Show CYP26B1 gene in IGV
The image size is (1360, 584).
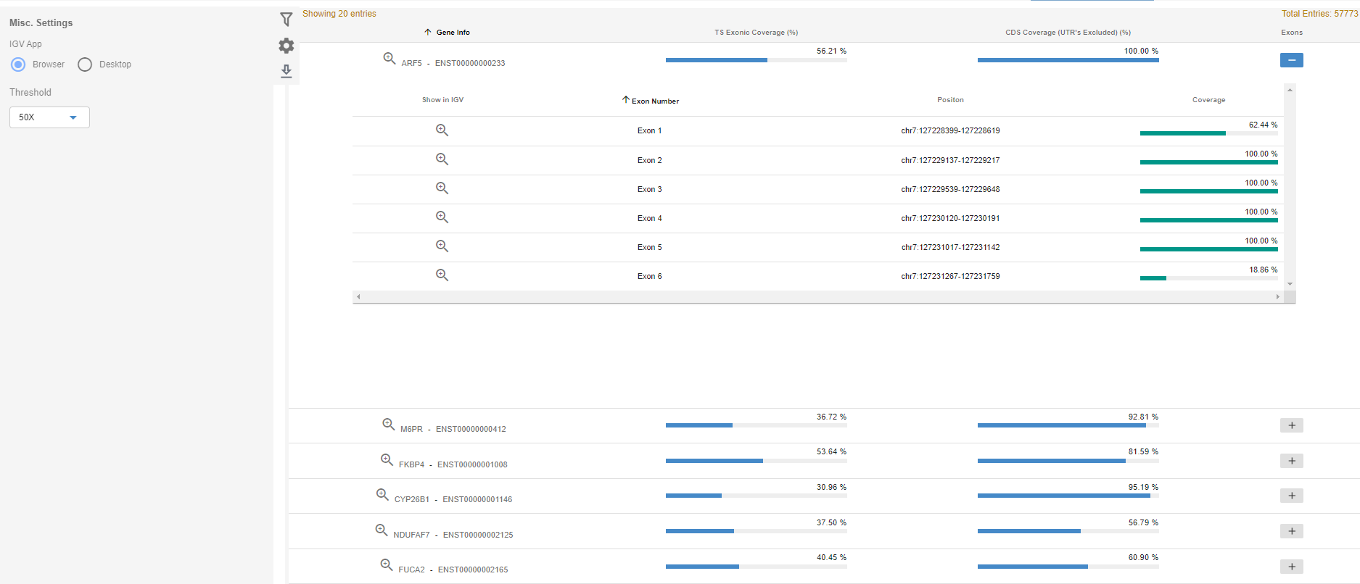[x=382, y=494]
